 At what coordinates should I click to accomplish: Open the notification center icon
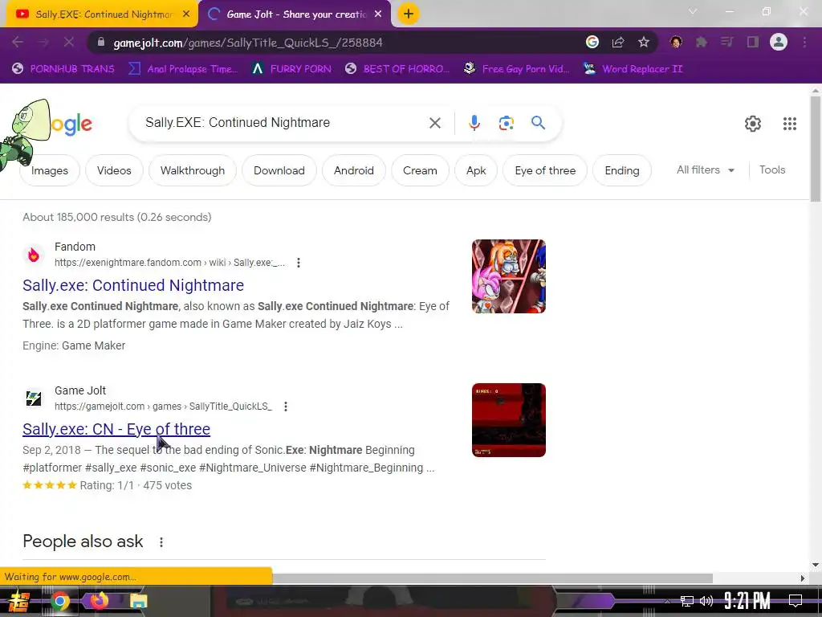click(x=796, y=601)
